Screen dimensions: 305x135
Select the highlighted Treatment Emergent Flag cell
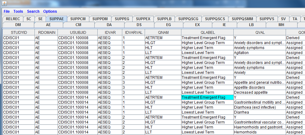point(208,97)
